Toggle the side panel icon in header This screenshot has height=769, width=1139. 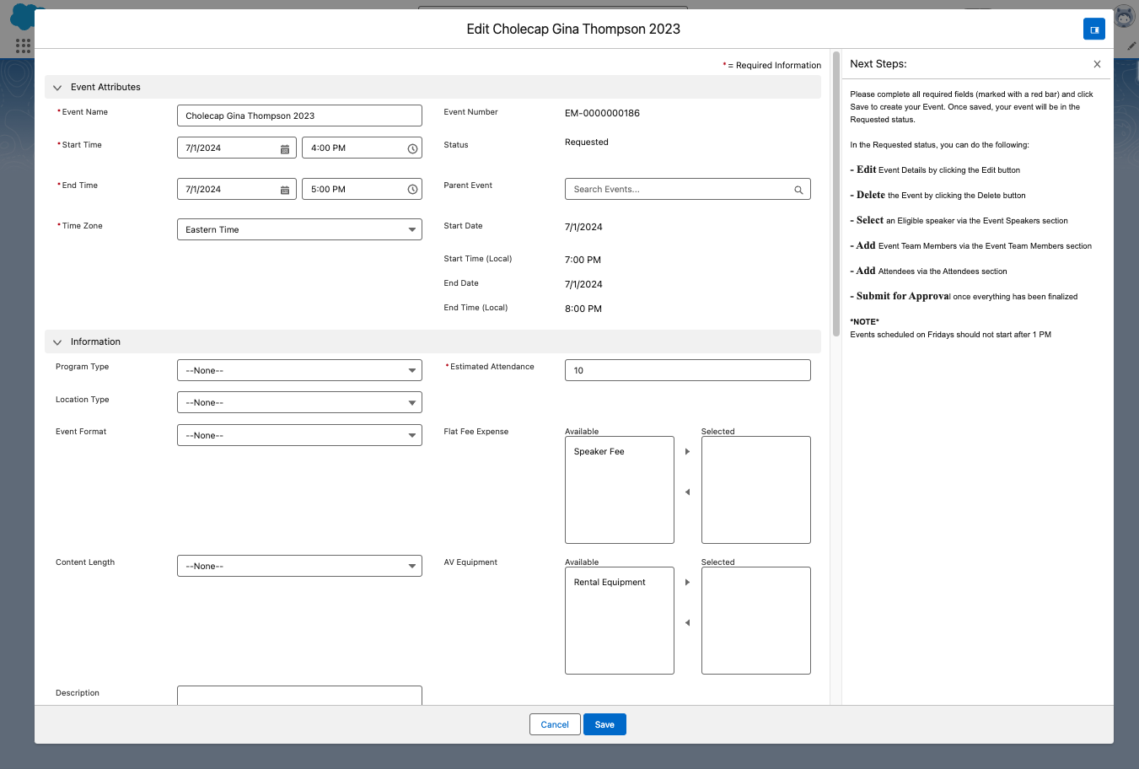(x=1093, y=30)
